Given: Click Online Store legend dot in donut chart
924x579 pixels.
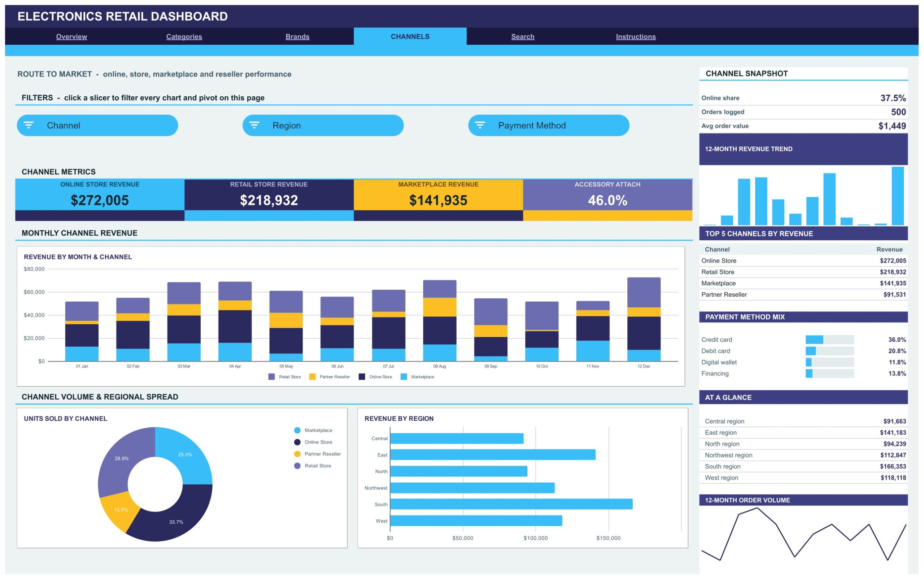Looking at the screenshot, I should point(297,442).
